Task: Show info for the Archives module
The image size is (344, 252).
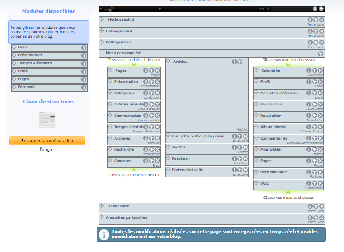Action: (x=146, y=138)
